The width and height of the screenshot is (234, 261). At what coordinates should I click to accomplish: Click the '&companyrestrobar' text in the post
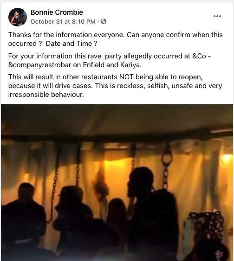point(39,65)
